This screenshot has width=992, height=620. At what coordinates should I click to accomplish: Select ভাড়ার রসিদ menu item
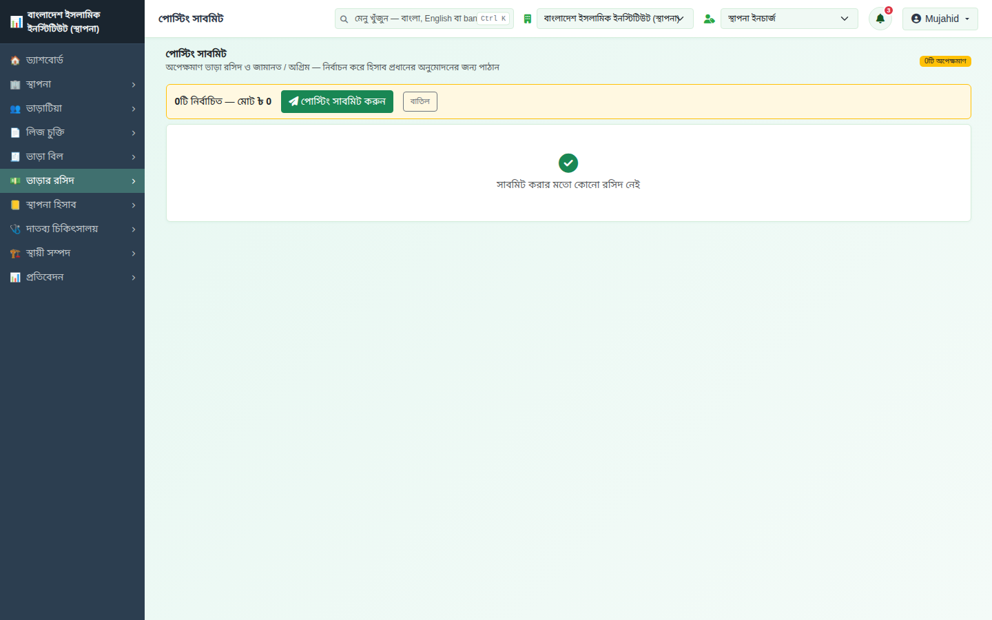(72, 180)
